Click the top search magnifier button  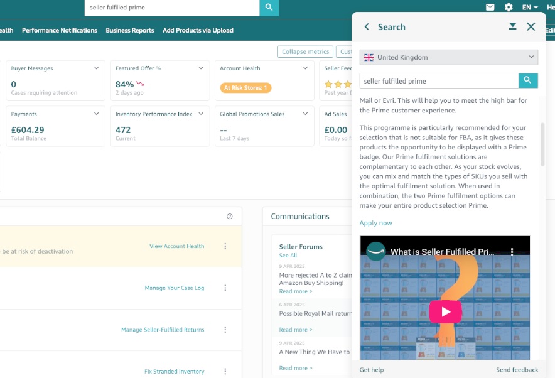[x=269, y=8]
